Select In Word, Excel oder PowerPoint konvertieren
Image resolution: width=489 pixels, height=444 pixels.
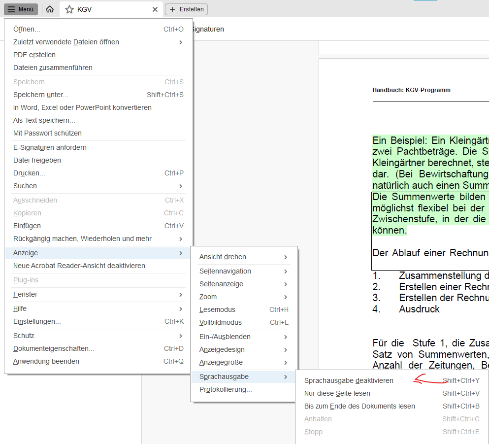[x=98, y=107]
